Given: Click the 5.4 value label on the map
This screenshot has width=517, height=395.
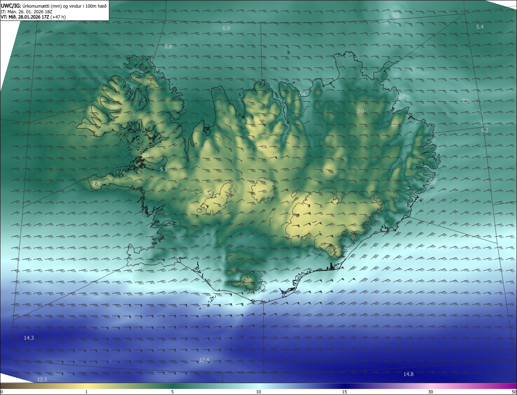Looking at the screenshot, I should pos(480,27).
